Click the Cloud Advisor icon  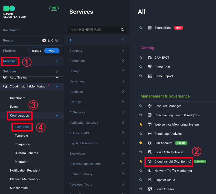pyautogui.click(x=149, y=189)
